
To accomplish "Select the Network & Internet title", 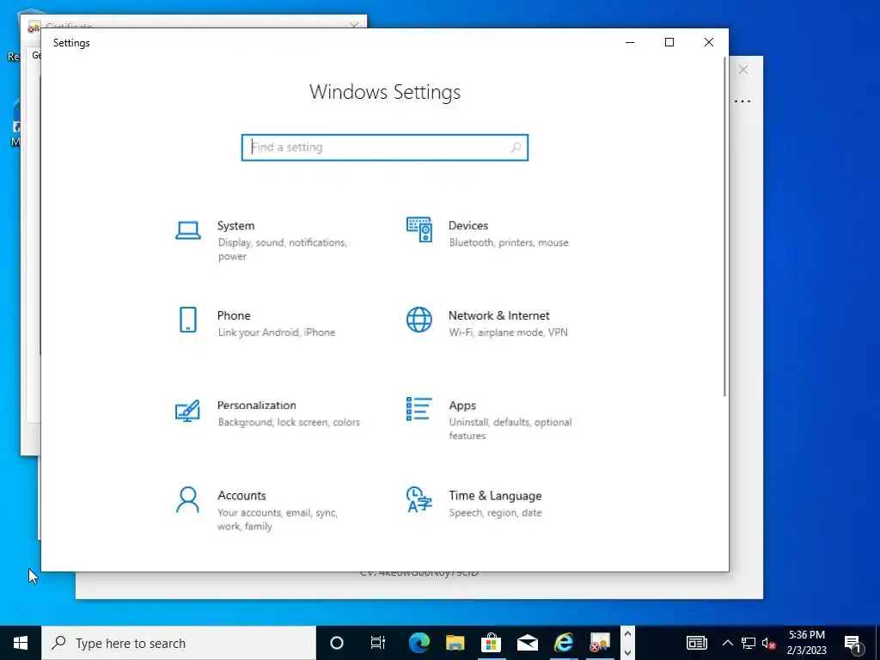I will (499, 315).
